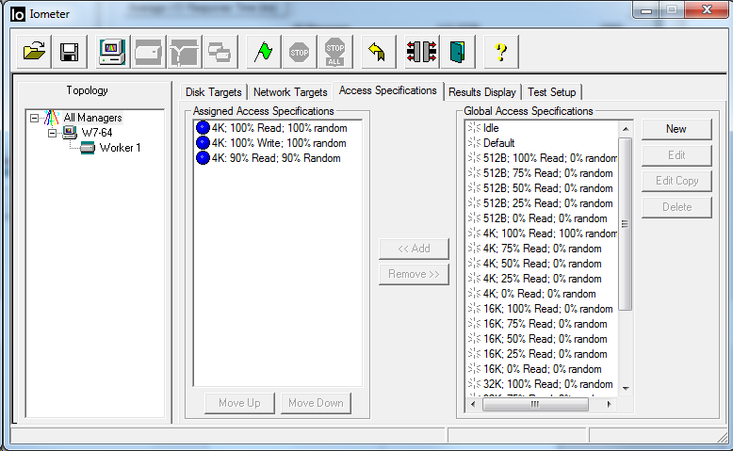Click the << Add button
Viewport: 733px width, 451px height.
click(414, 249)
